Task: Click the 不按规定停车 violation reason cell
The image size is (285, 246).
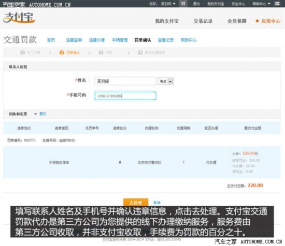Action: tap(59, 162)
